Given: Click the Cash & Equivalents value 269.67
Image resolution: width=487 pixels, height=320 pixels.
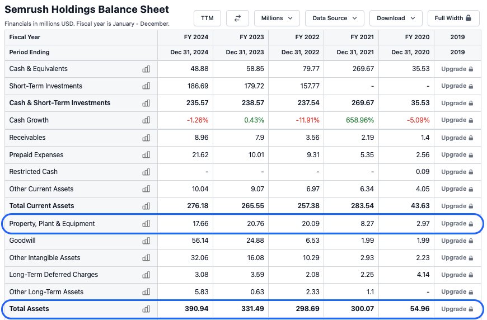Looking at the screenshot, I should click(363, 69).
